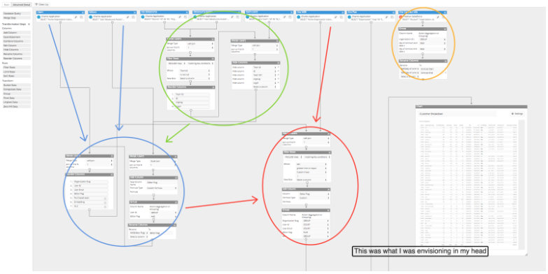This screenshot has height=274, width=548.
Task: Add a Database Query from the sidebar
Action: pyautogui.click(x=16, y=13)
